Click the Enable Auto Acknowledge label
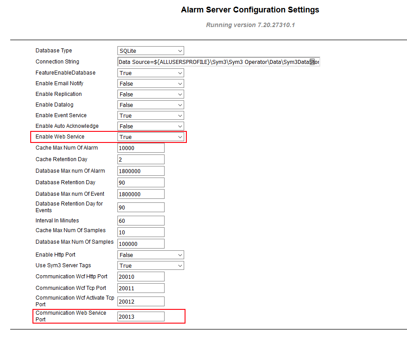The width and height of the screenshot is (407, 340). [67, 126]
